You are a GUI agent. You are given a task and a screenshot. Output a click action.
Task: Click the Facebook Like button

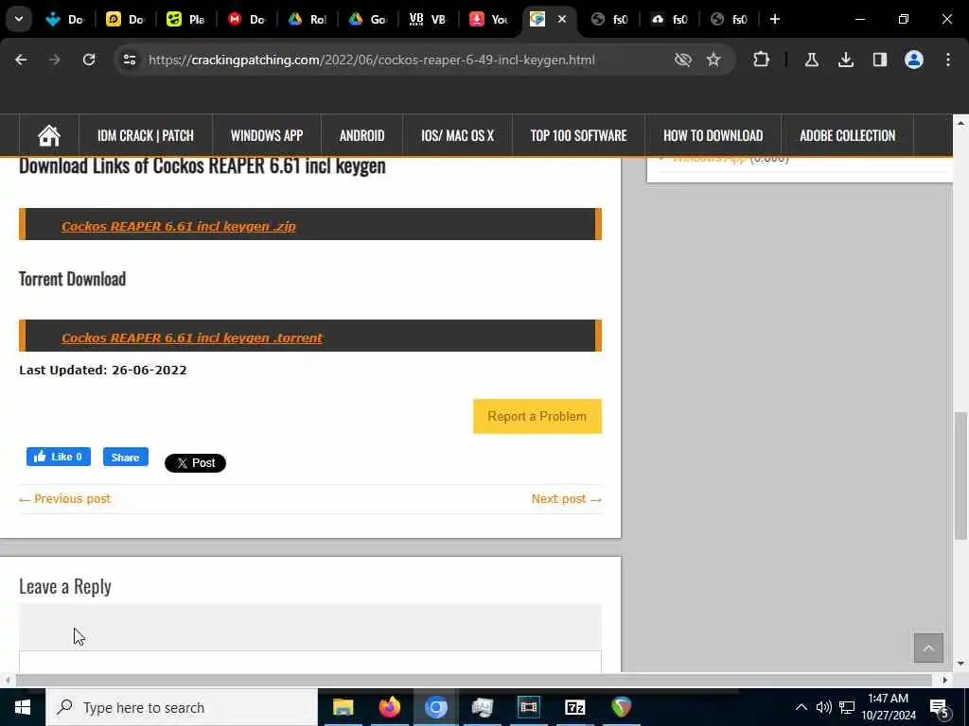click(x=59, y=457)
